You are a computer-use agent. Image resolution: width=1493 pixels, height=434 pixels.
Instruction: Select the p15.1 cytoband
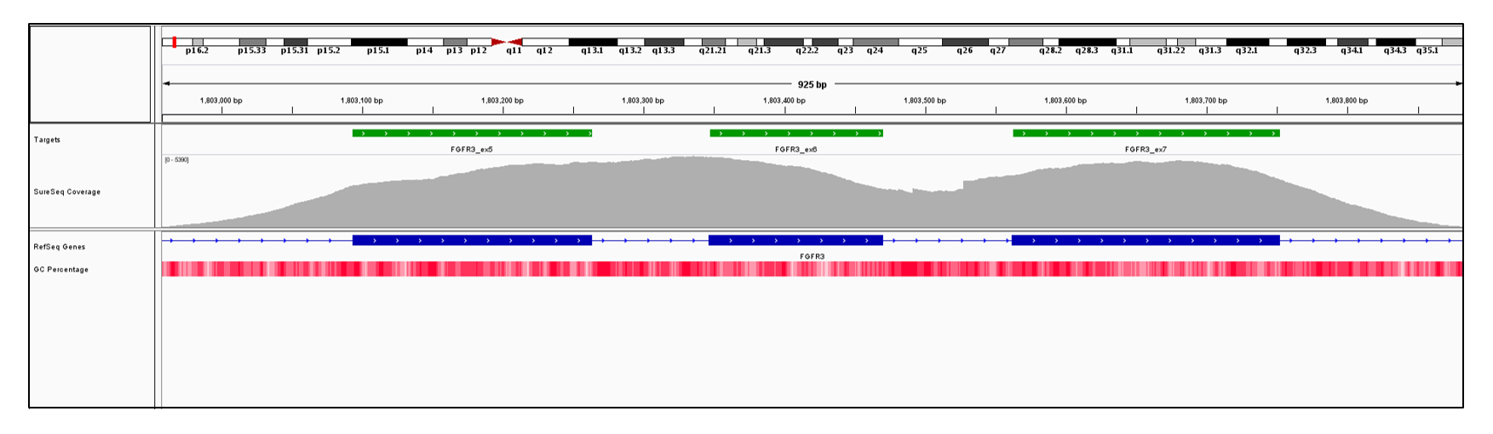click(379, 42)
